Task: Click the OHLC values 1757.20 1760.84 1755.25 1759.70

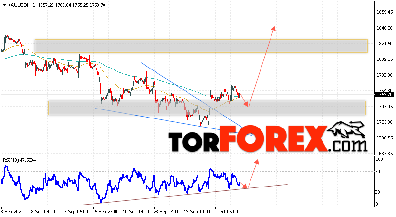Action: [72, 5]
